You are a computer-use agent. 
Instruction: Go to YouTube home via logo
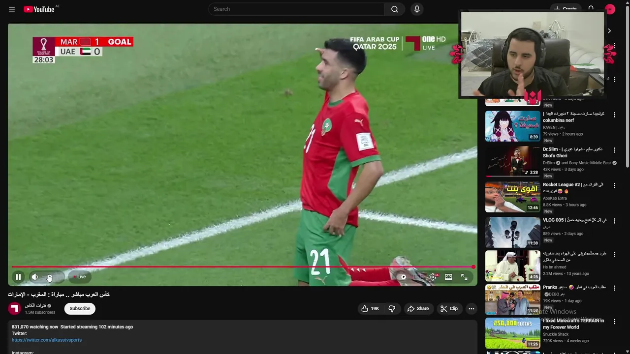point(39,9)
